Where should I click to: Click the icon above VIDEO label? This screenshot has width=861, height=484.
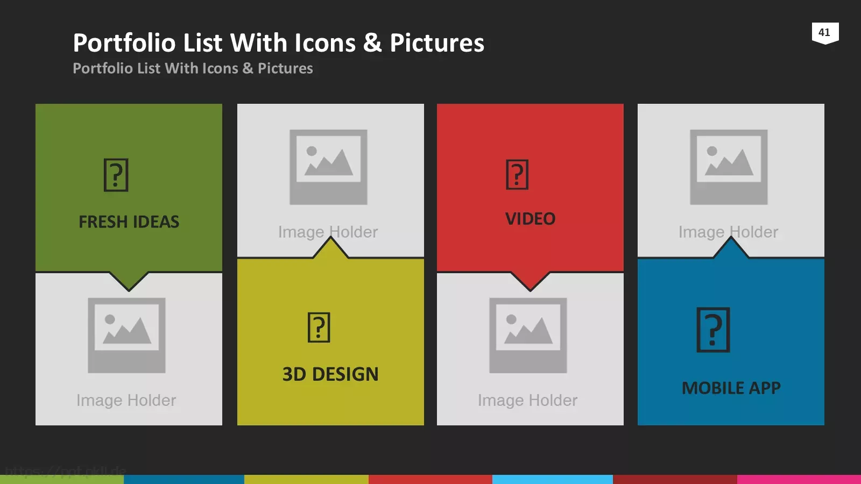(517, 174)
